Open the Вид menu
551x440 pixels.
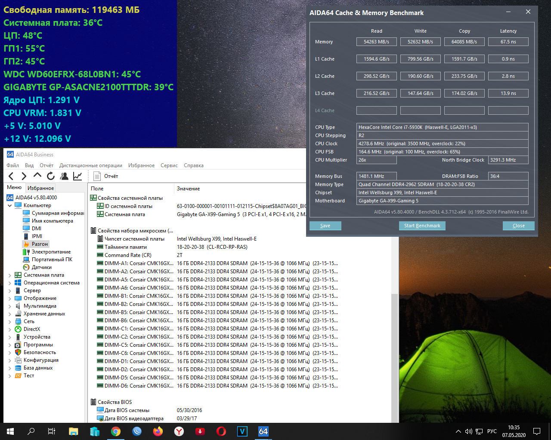(29, 165)
